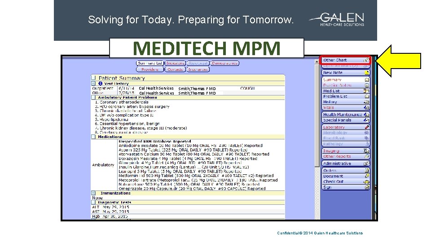
Task: Select problem Essential hypertension, benign
Action: [127, 124]
